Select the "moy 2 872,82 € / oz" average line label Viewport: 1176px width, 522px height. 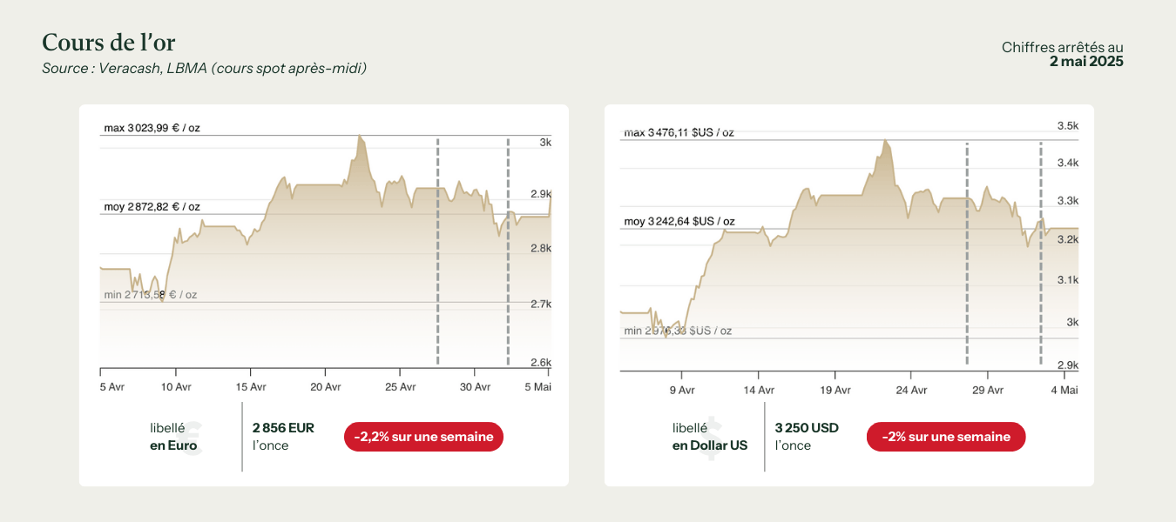tap(152, 207)
